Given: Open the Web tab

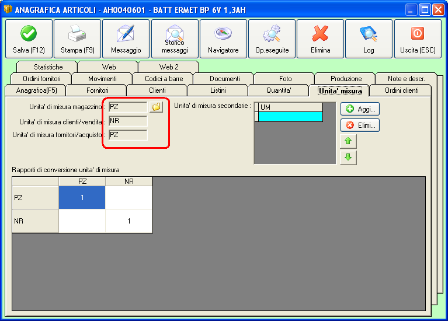Looking at the screenshot, I should pos(109,67).
